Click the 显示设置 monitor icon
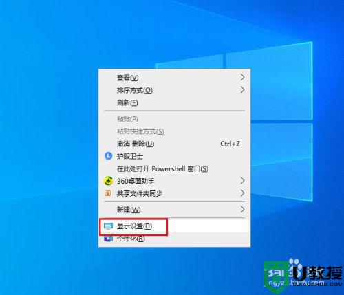Viewport: 344px width, 295px height. click(108, 226)
